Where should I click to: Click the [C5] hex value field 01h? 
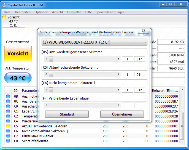[x=140, y=74]
